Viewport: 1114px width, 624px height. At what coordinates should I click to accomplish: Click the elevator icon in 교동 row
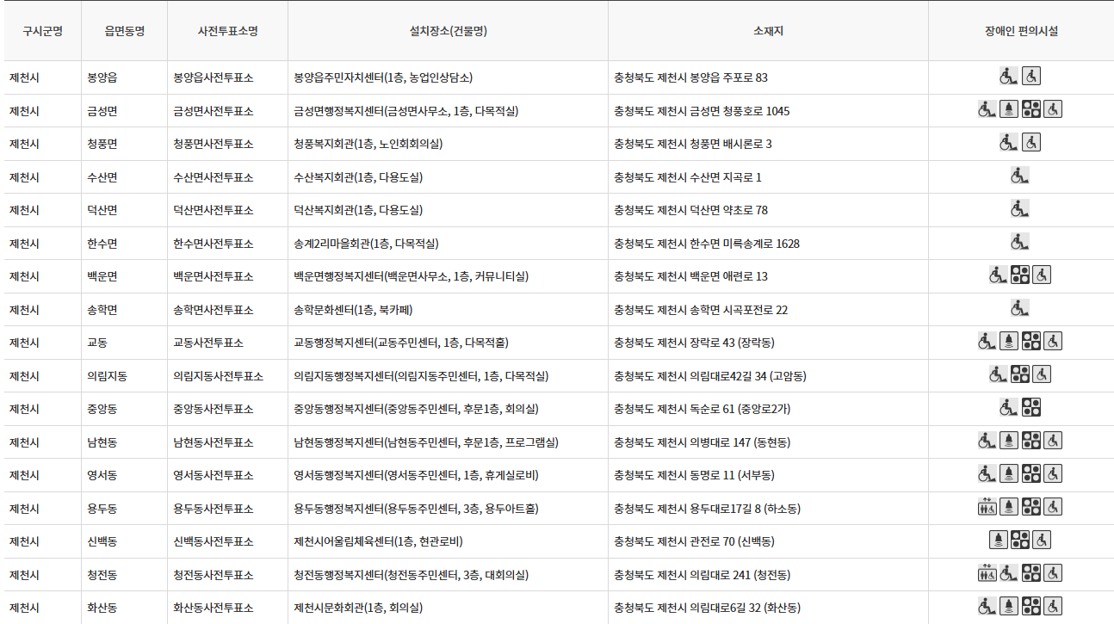tap(1010, 343)
